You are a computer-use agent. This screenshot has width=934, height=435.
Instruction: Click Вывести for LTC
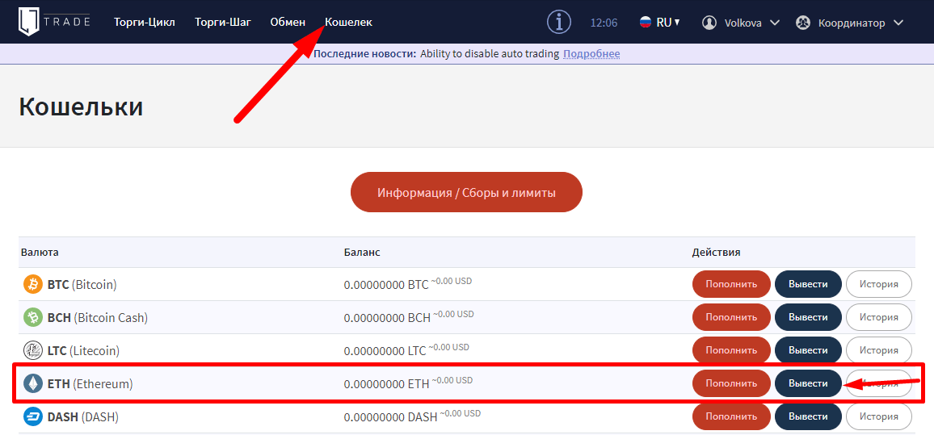[x=808, y=350]
